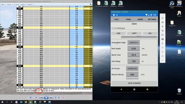
Task: Open the Эл. почта menu in Photo Viewer
Action: pos(16,4)
